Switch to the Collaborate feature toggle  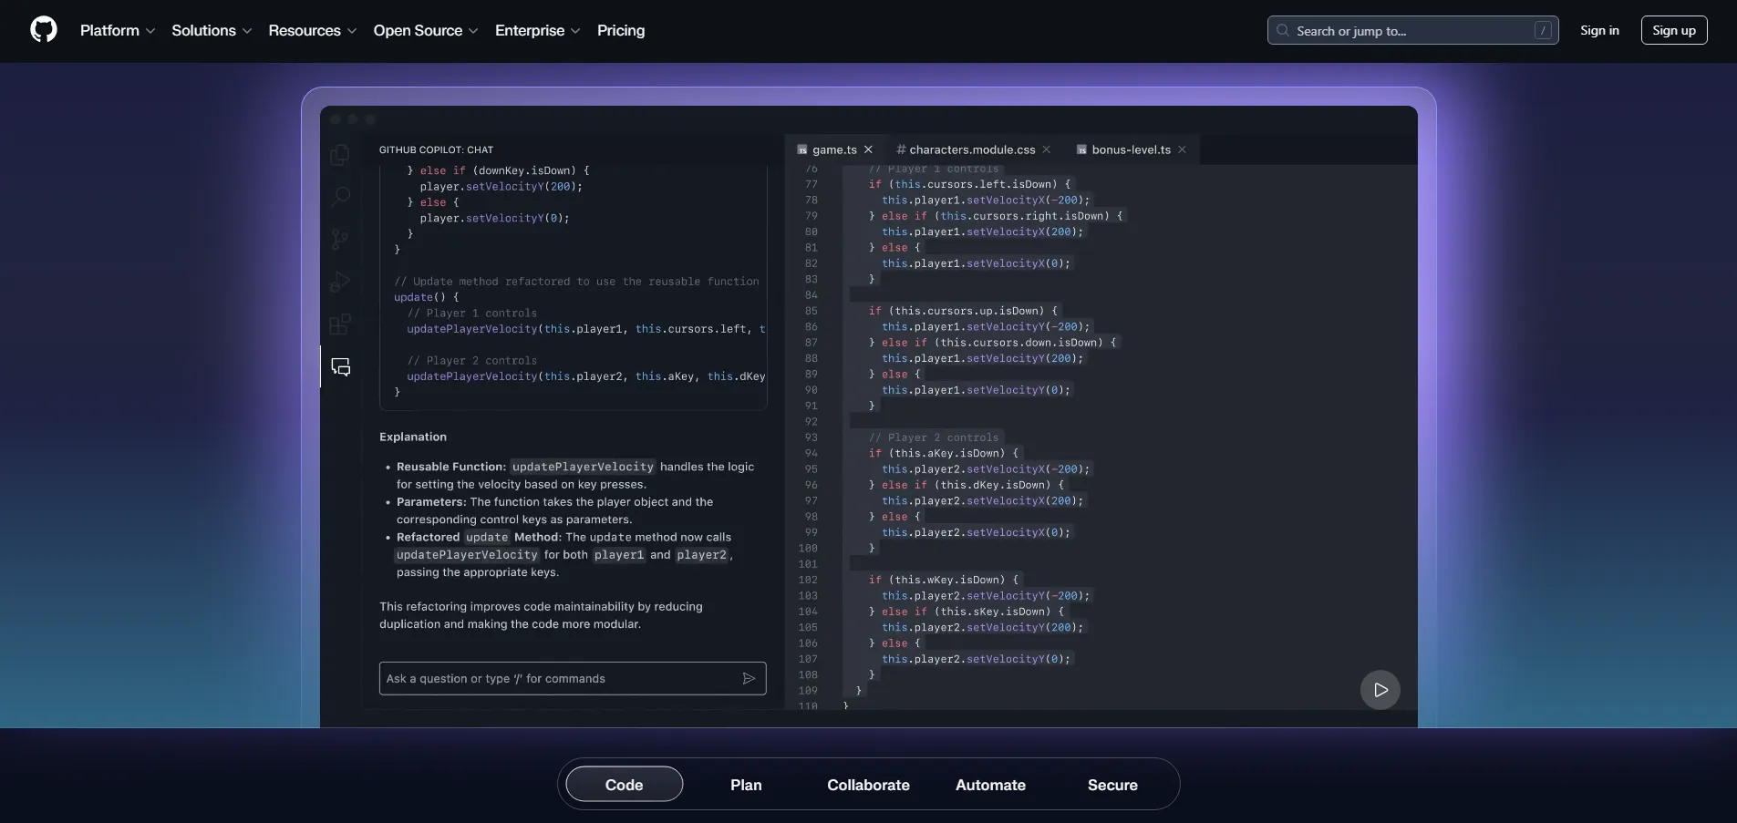click(x=869, y=785)
